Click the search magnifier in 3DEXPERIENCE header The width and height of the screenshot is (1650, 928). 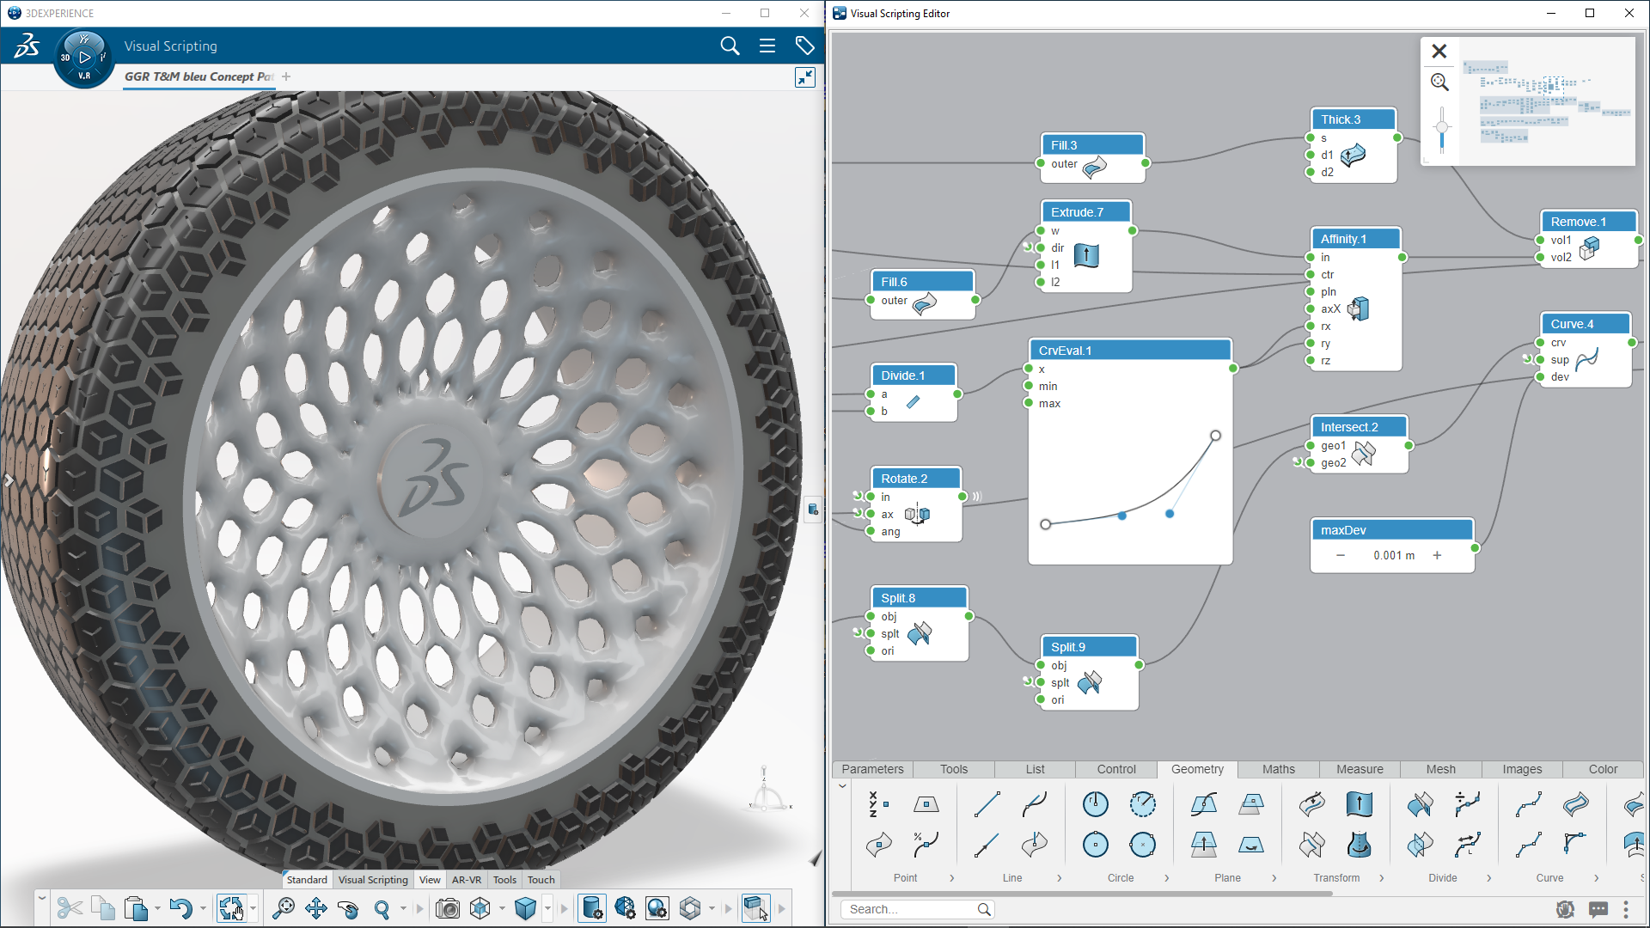[730, 46]
